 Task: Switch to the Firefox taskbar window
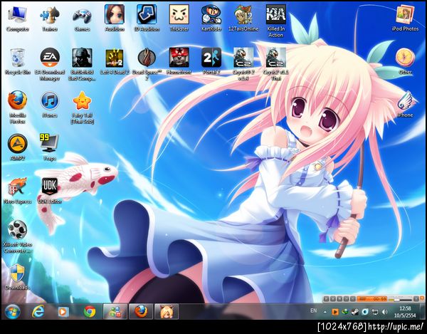coord(141,311)
